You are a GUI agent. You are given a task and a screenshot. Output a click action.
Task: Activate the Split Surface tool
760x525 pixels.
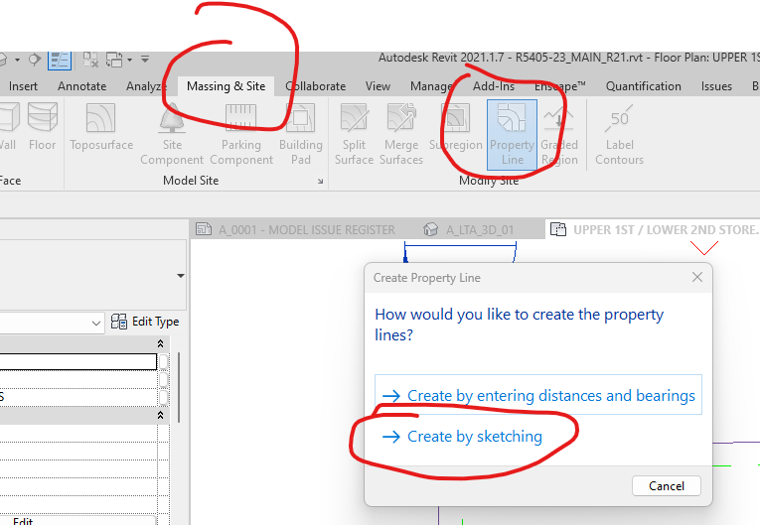(354, 134)
